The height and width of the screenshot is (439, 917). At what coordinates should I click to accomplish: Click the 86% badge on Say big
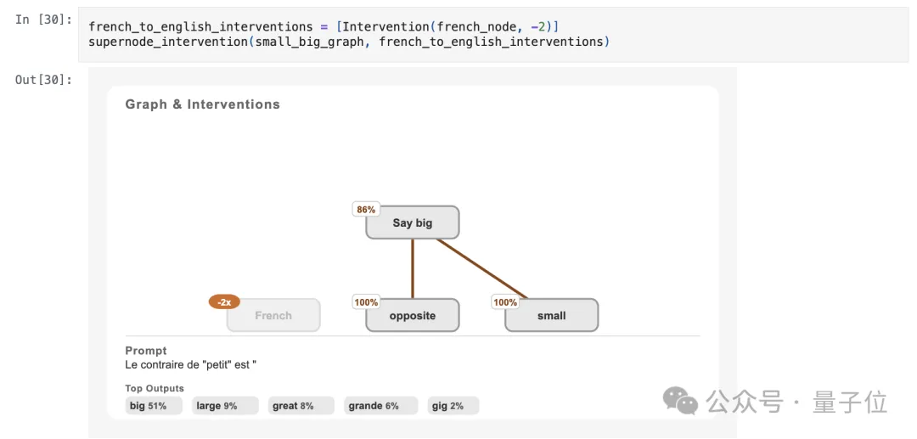click(366, 210)
